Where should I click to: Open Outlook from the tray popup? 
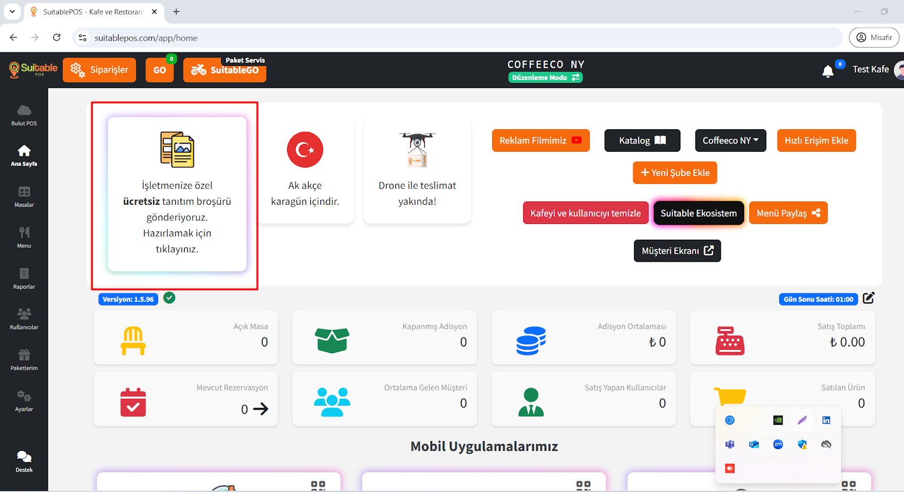coord(754,445)
